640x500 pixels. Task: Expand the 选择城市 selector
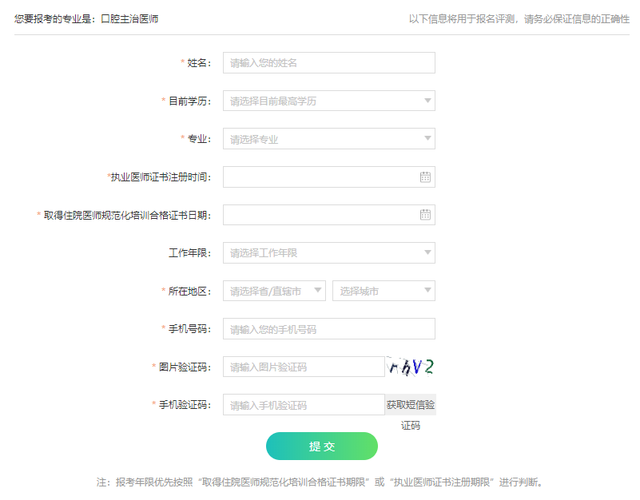point(384,290)
